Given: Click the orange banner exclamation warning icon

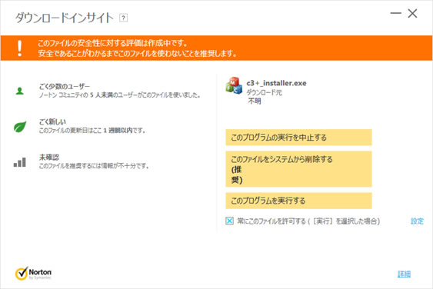Looking at the screenshot, I should point(19,48).
